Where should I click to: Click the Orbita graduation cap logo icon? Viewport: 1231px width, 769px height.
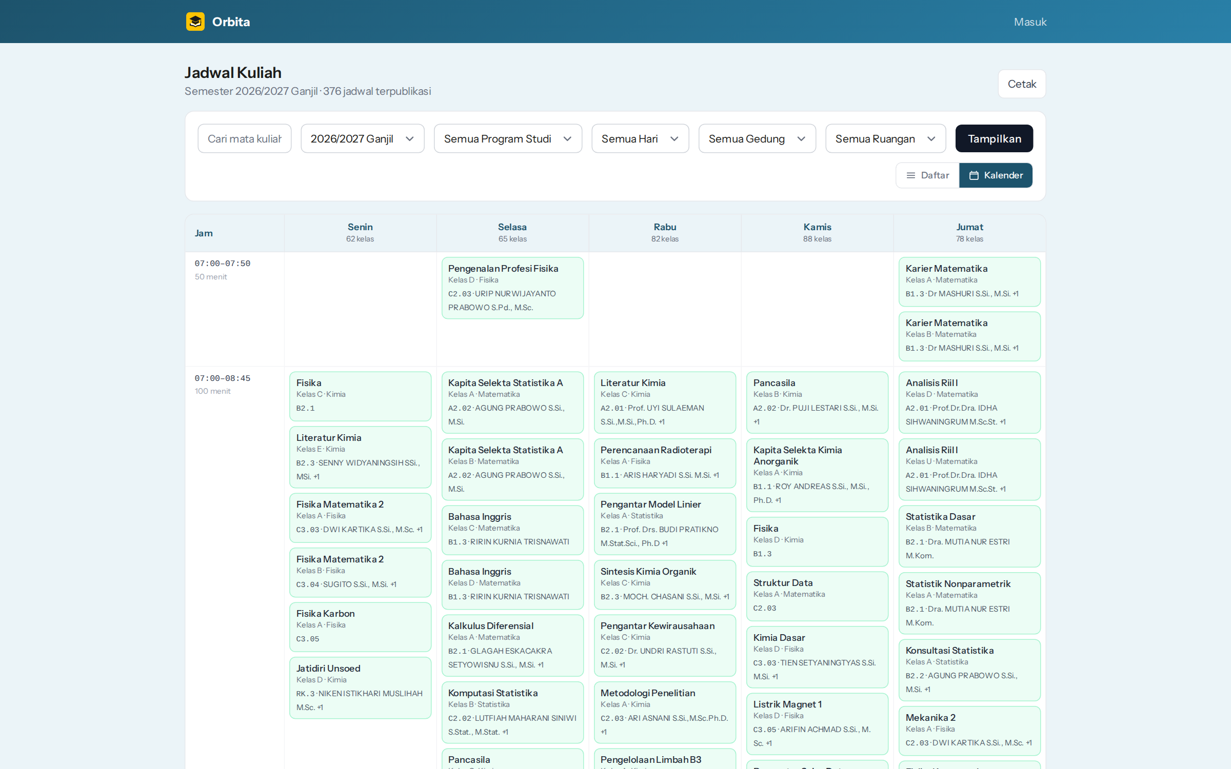[x=195, y=22]
